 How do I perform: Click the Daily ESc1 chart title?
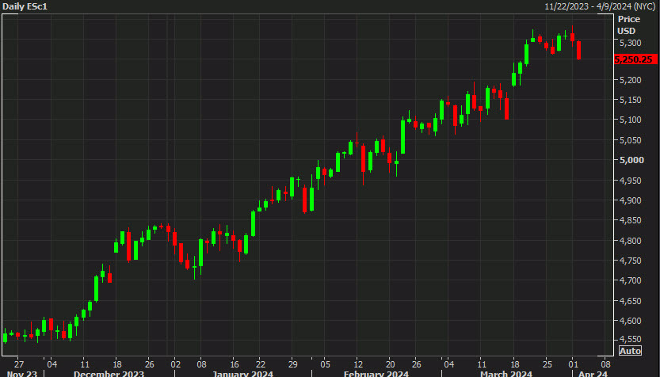[x=25, y=6]
